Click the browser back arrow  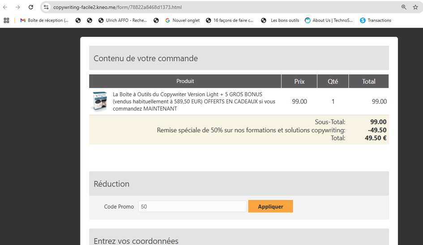coord(5,7)
